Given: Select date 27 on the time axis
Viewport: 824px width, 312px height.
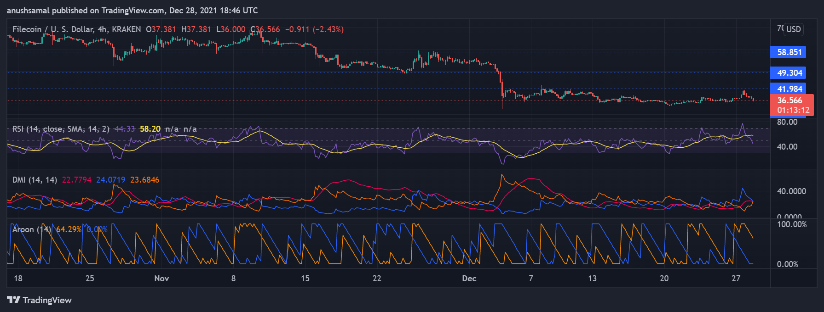Looking at the screenshot, I should coord(736,279).
